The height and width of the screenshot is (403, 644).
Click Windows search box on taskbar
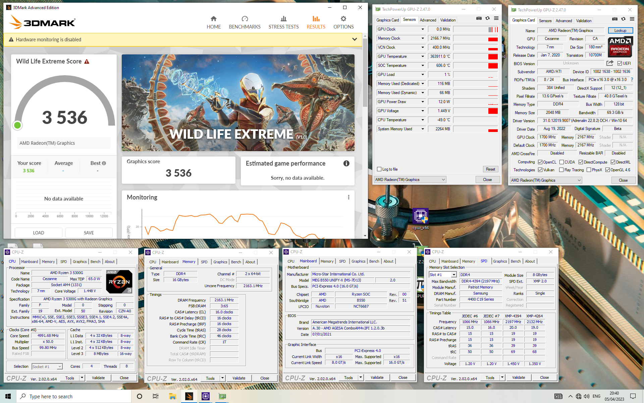click(74, 396)
